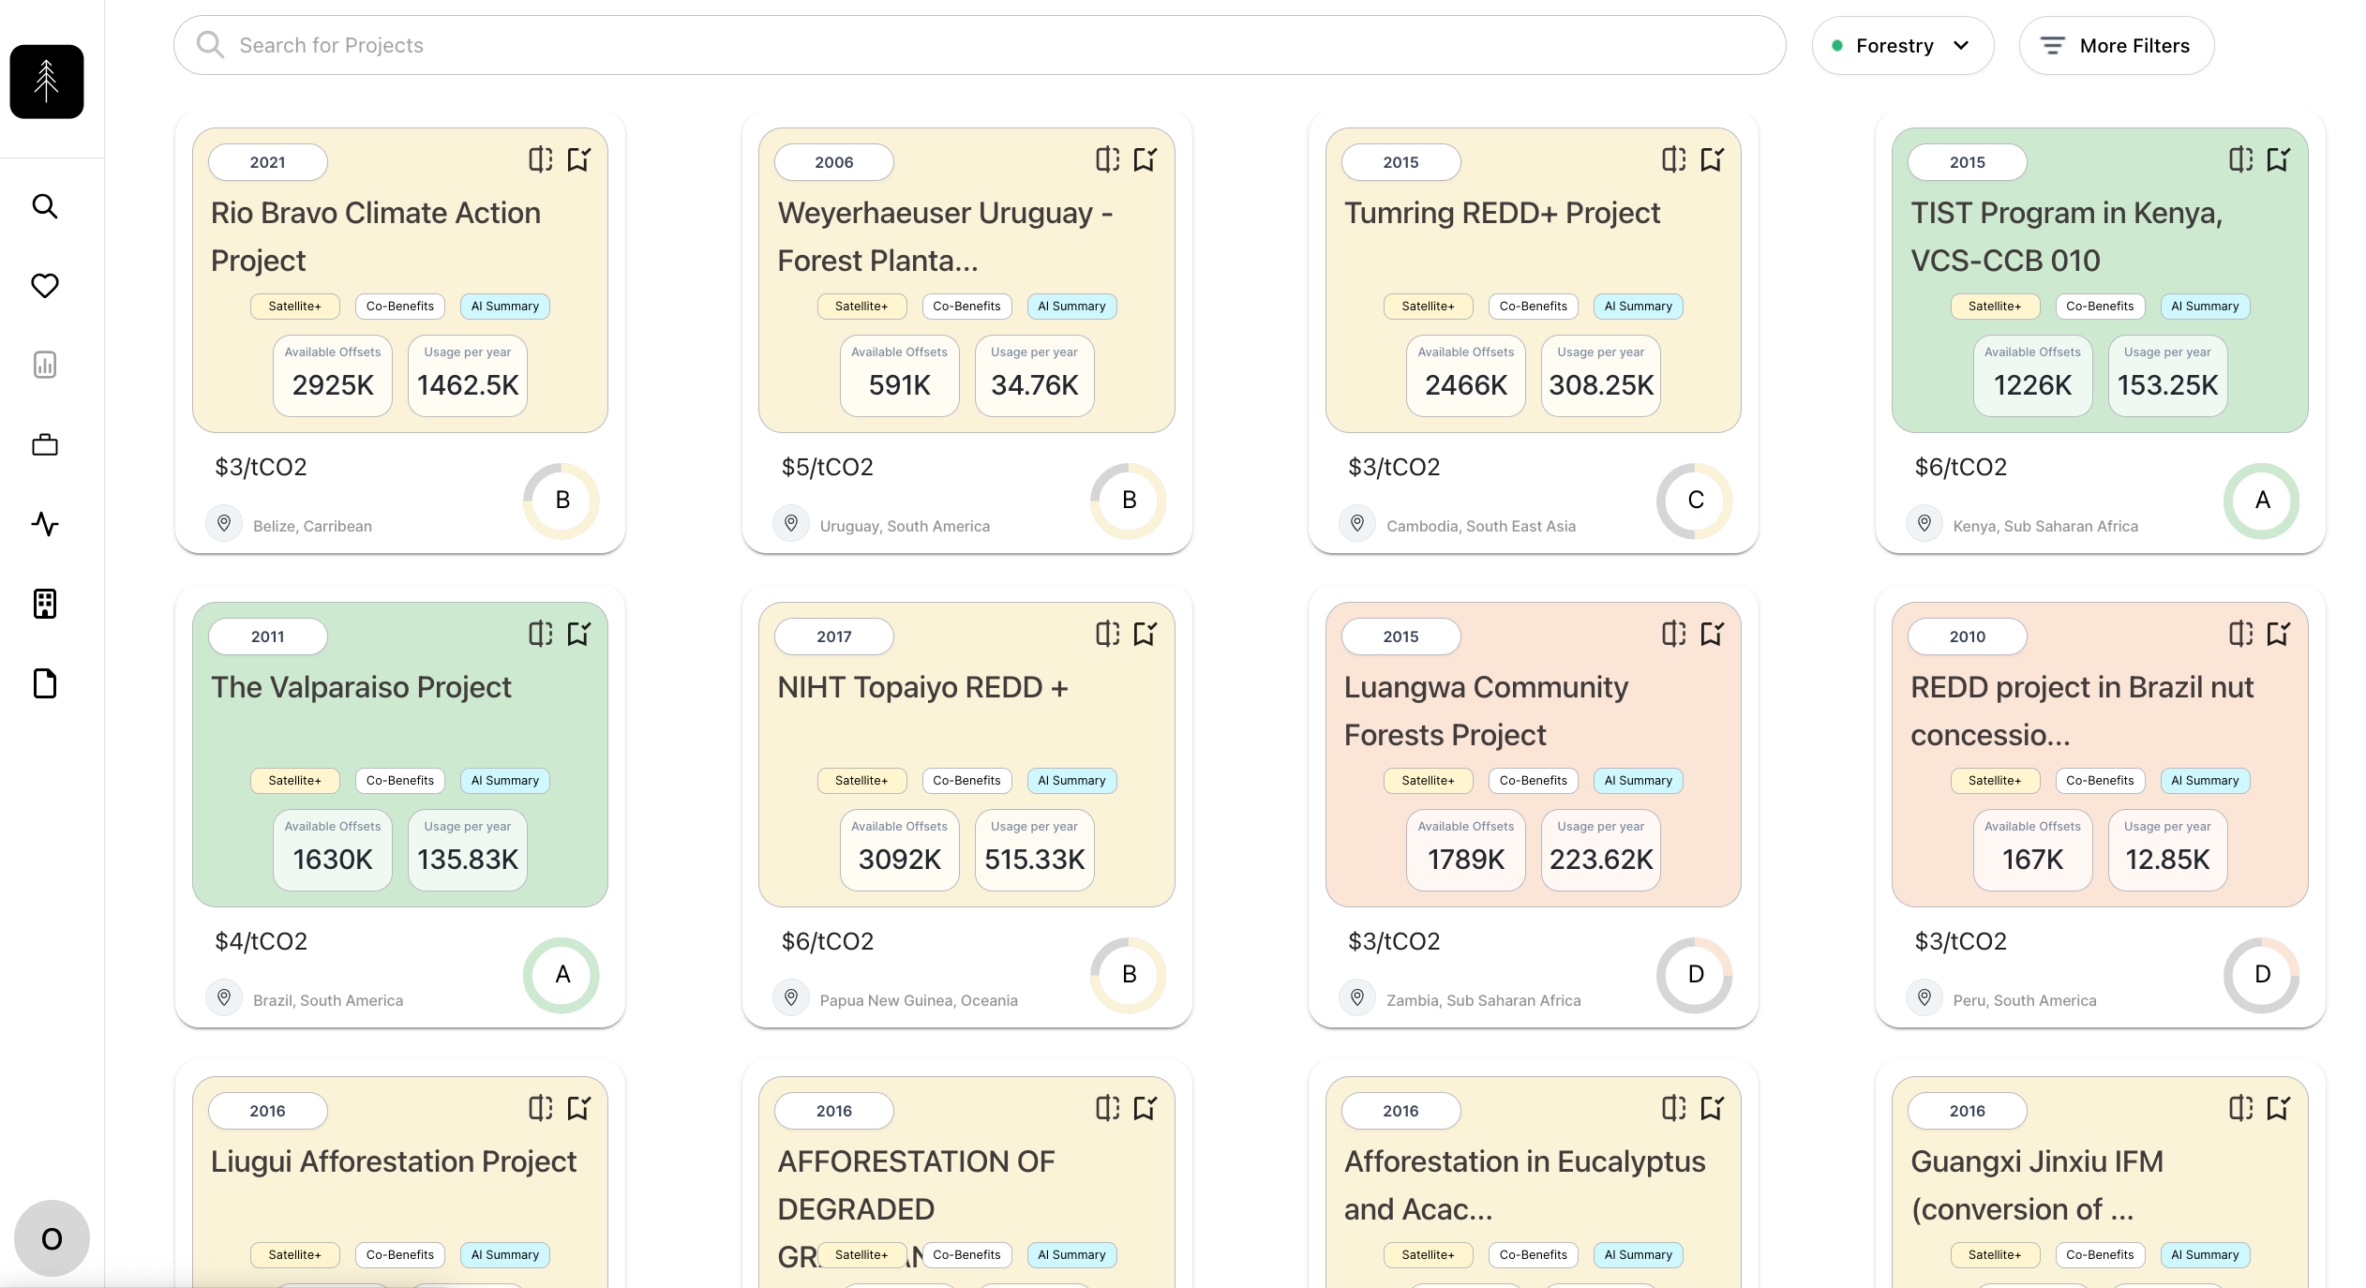Open the document file icon in sidebar
Image resolution: width=2366 pixels, height=1288 pixels.
coord(45,683)
